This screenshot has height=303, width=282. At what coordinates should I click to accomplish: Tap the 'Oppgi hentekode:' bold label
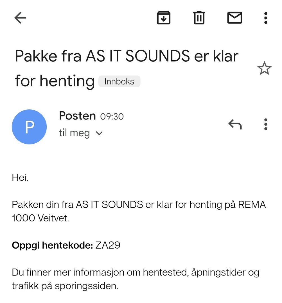[52, 245]
